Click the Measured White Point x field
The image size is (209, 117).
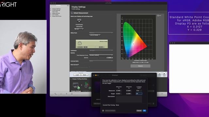click(x=119, y=91)
